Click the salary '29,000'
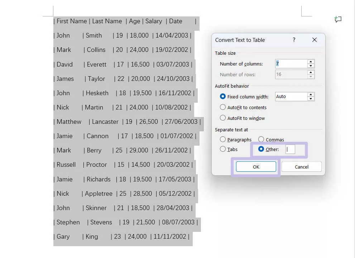355x258 pixels. [139, 151]
